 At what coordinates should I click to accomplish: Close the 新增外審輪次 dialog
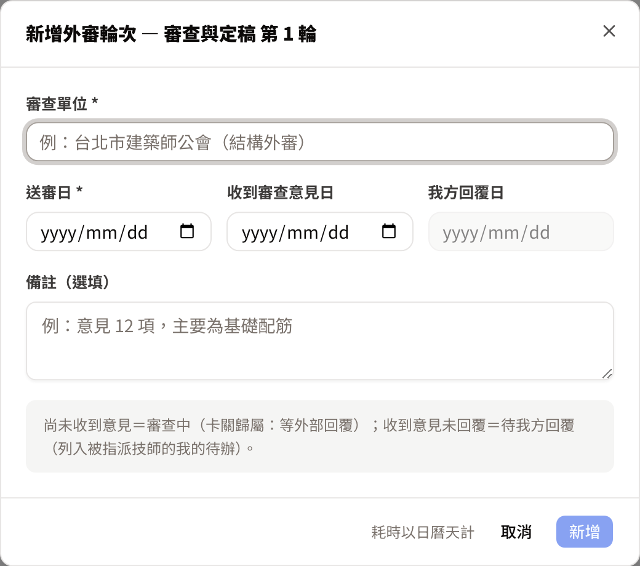click(x=609, y=31)
